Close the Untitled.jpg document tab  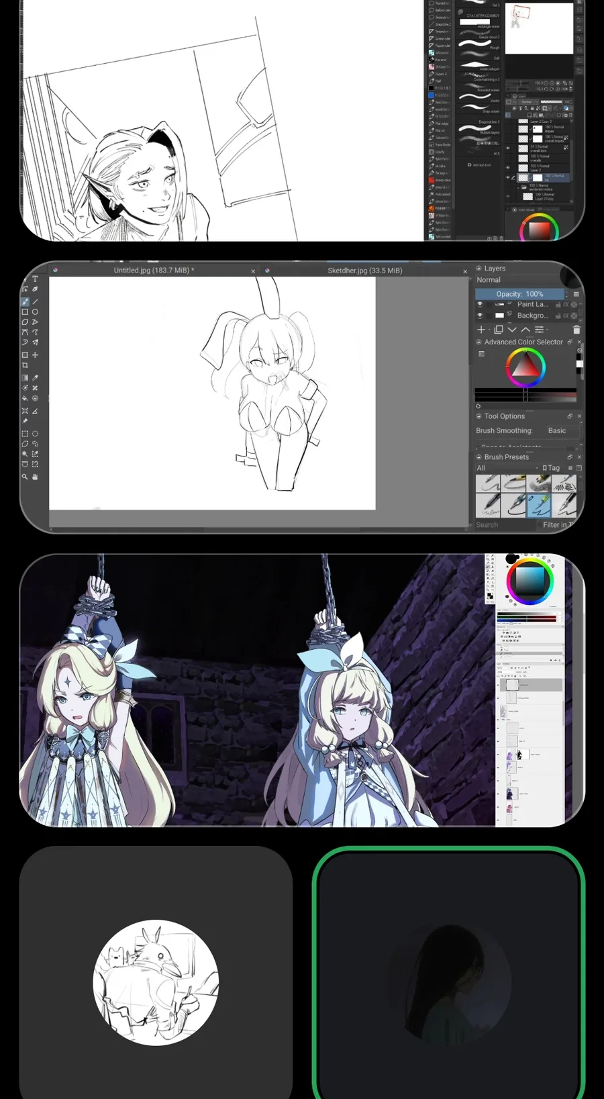coord(253,271)
